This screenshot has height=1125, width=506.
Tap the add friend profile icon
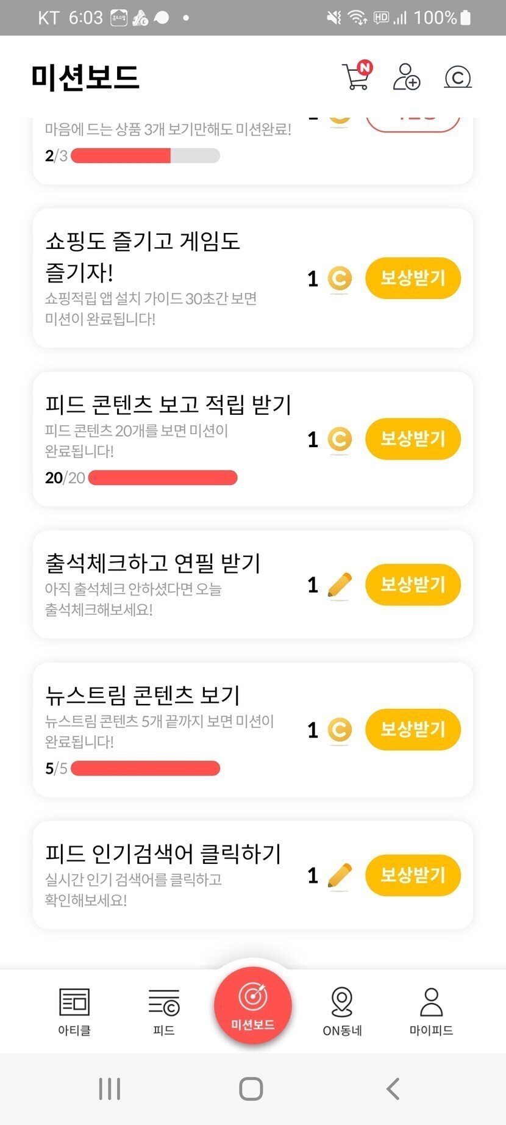click(x=406, y=77)
